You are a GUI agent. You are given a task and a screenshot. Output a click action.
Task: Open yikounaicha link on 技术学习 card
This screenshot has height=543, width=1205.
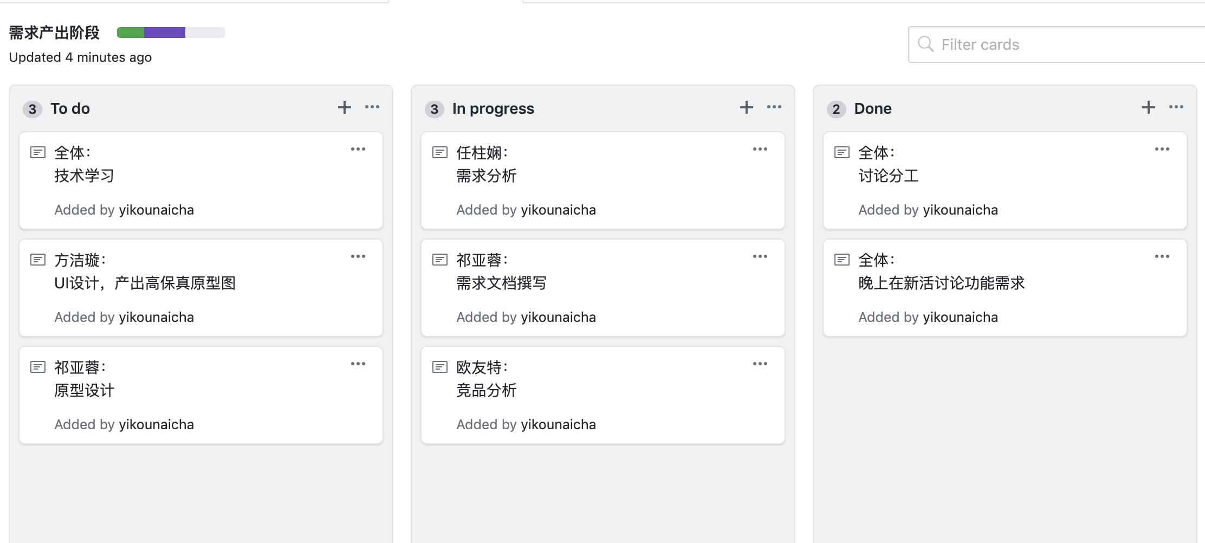156,210
